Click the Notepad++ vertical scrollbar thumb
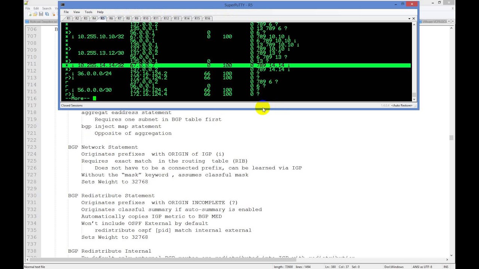The height and width of the screenshot is (269, 479). point(451,138)
